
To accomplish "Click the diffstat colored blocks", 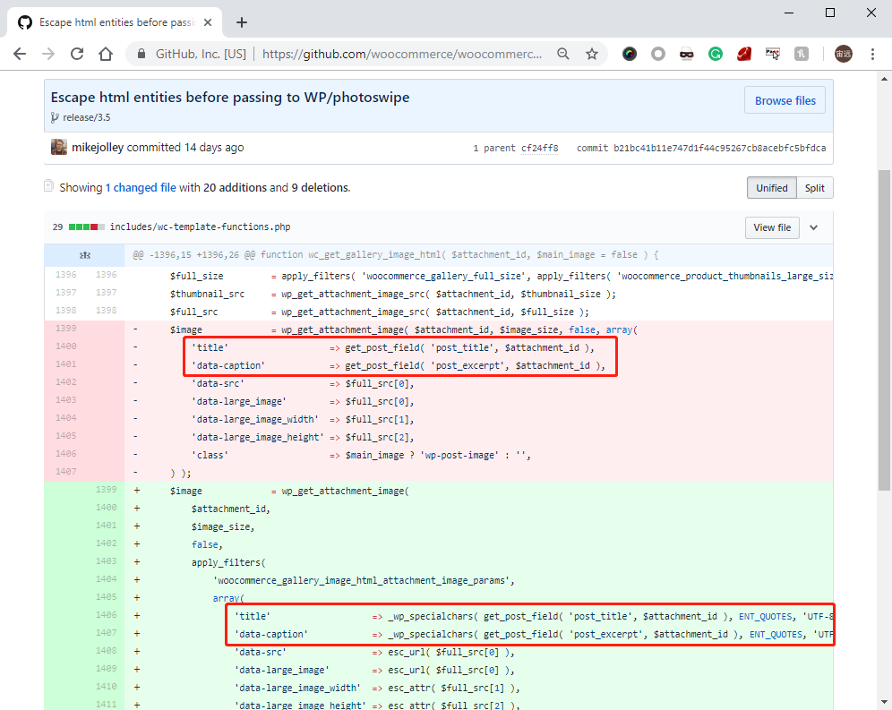I will click(87, 227).
